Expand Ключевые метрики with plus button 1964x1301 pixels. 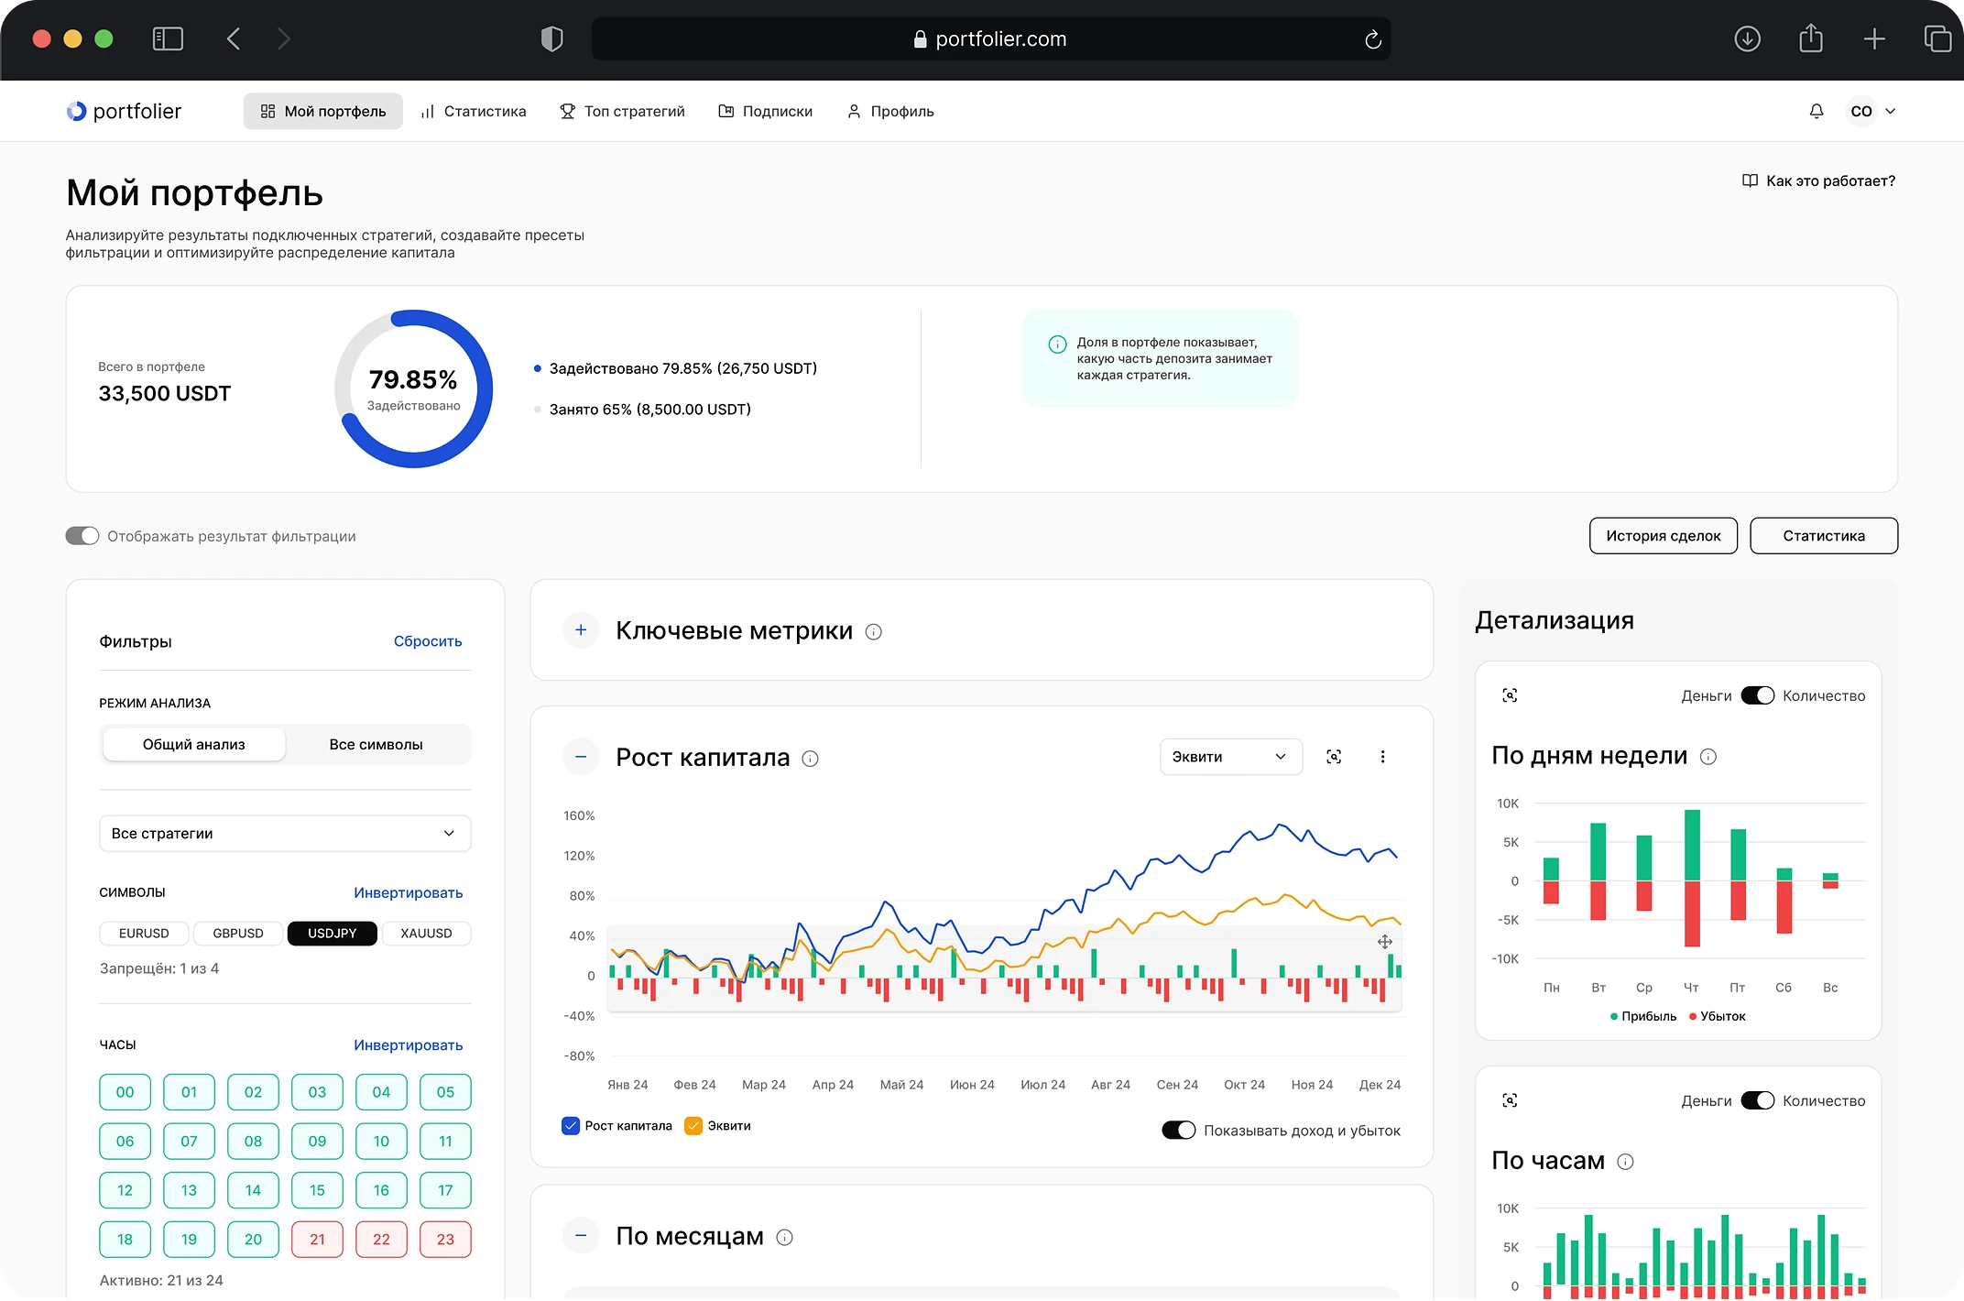coord(580,630)
